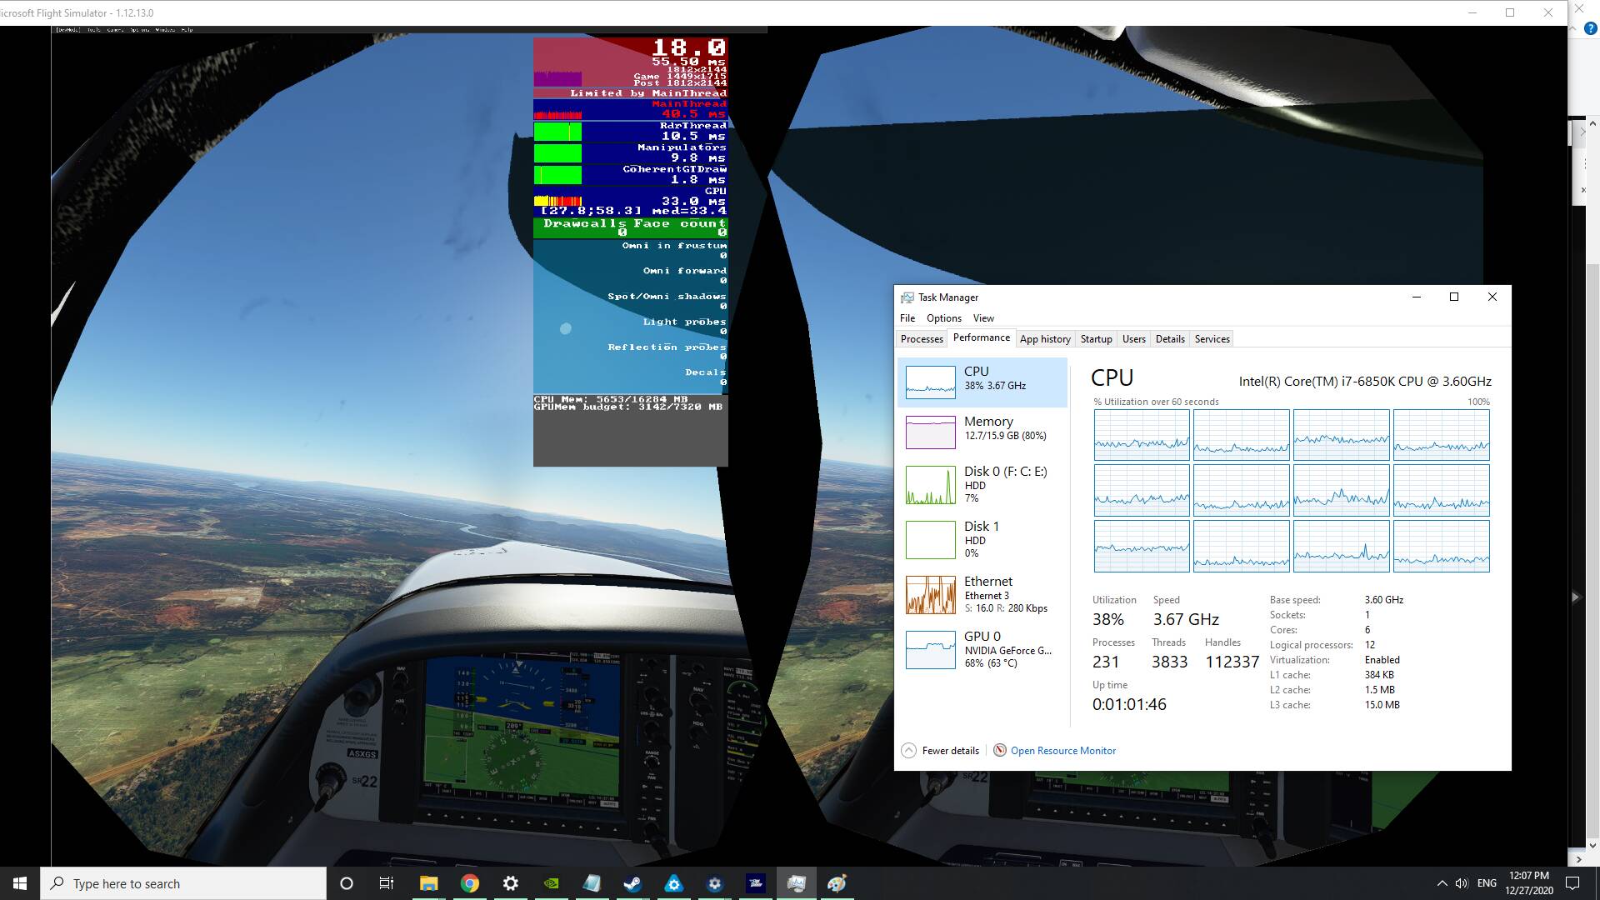The image size is (1600, 900).
Task: Switch to the Processes tab
Action: [x=922, y=339]
